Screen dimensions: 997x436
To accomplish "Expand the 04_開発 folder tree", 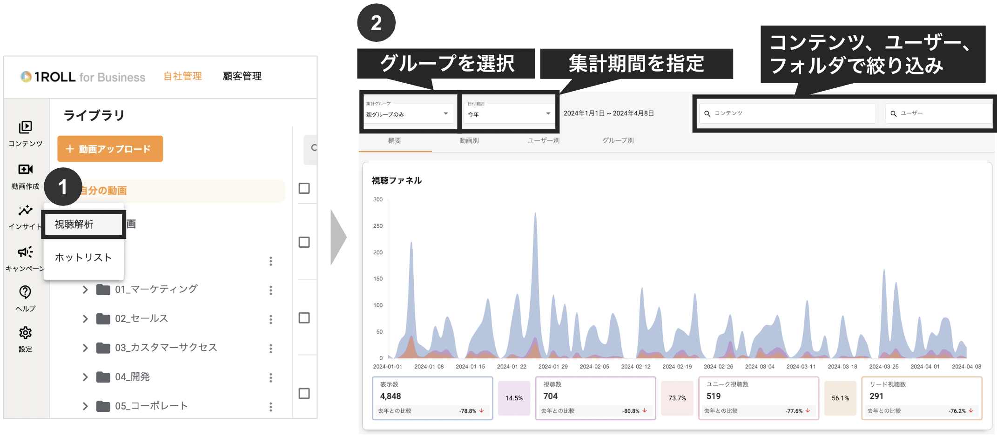I will [x=86, y=377].
